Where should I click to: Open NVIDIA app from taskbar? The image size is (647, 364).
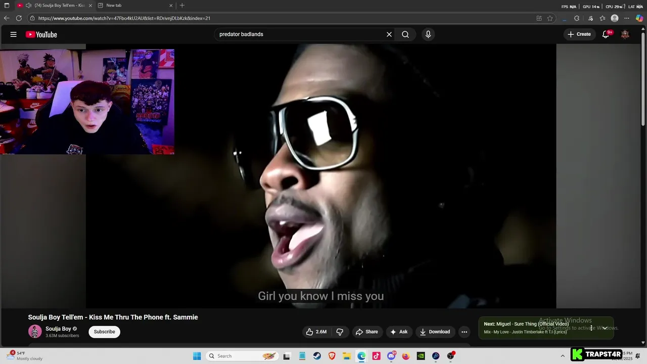pyautogui.click(x=421, y=356)
